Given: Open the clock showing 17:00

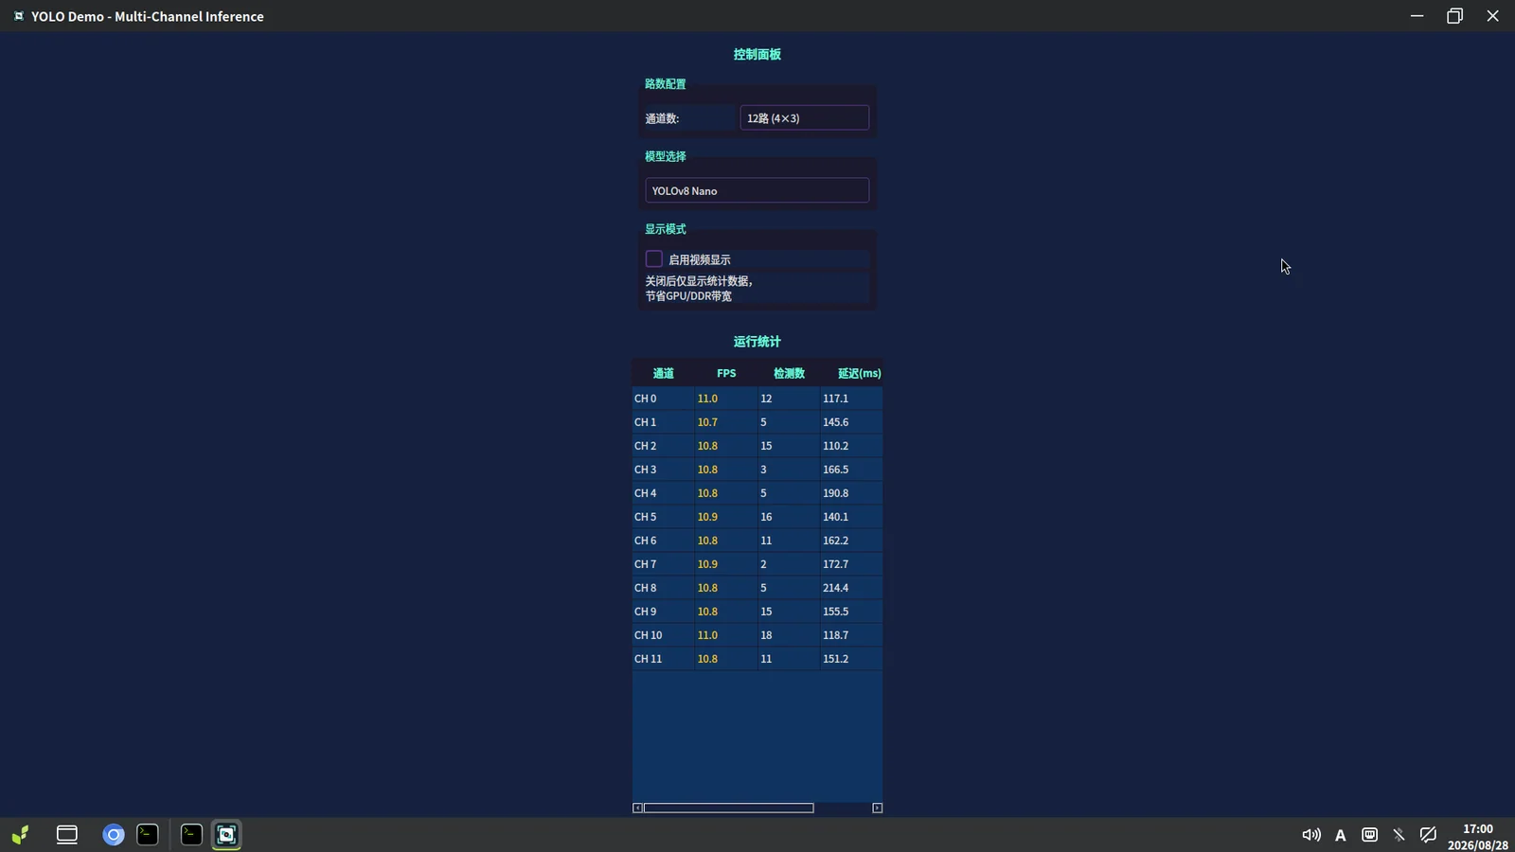Looking at the screenshot, I should (x=1478, y=837).
